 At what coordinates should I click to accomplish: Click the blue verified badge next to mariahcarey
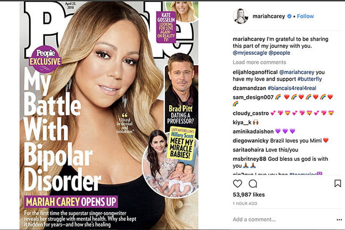click(289, 16)
